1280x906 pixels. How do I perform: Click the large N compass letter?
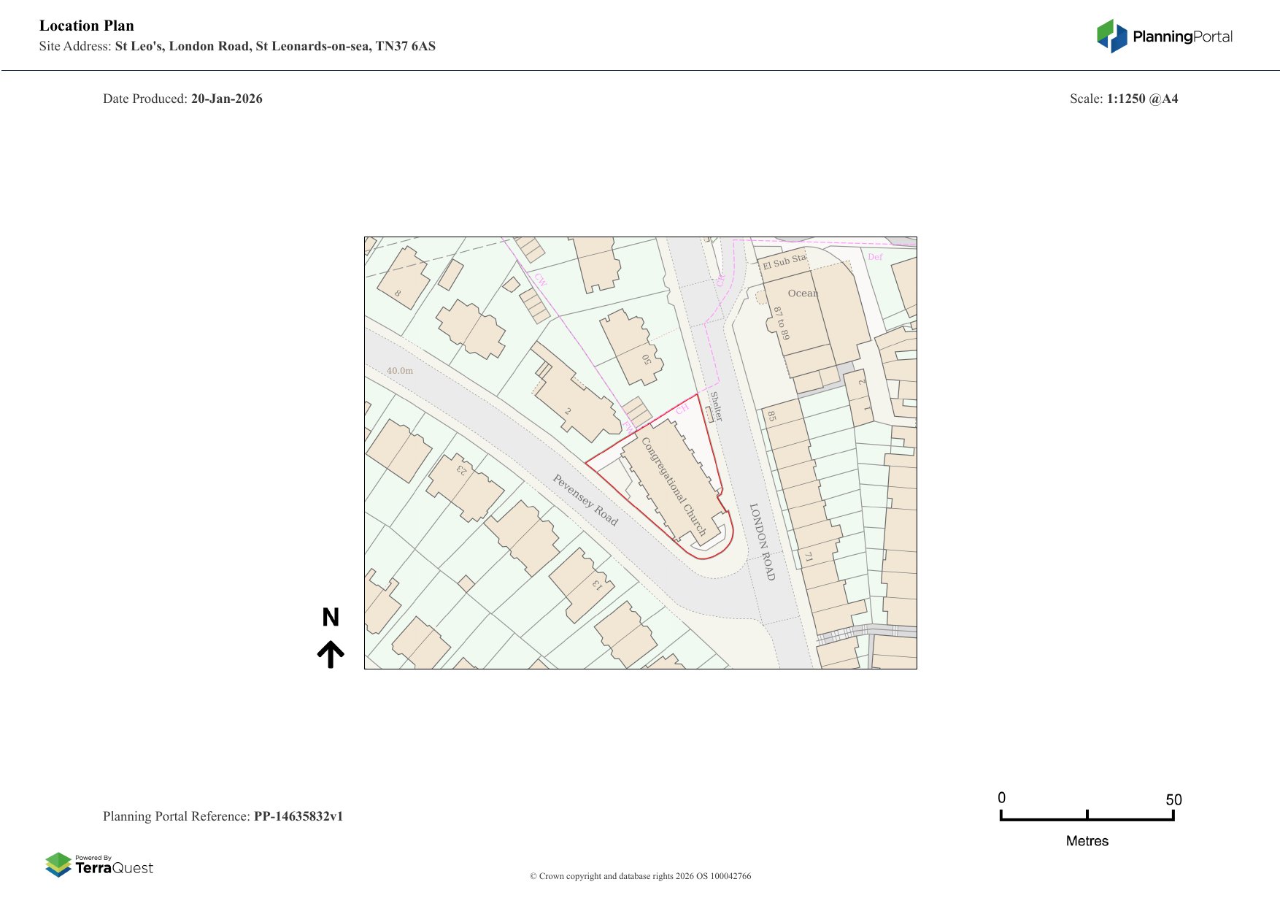(x=331, y=618)
